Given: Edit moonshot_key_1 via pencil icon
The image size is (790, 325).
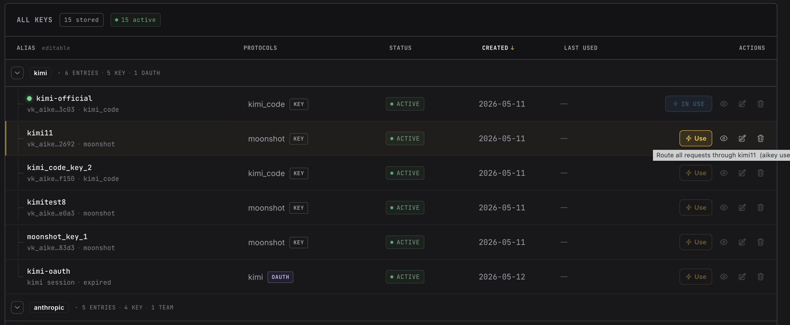Looking at the screenshot, I should pos(742,242).
